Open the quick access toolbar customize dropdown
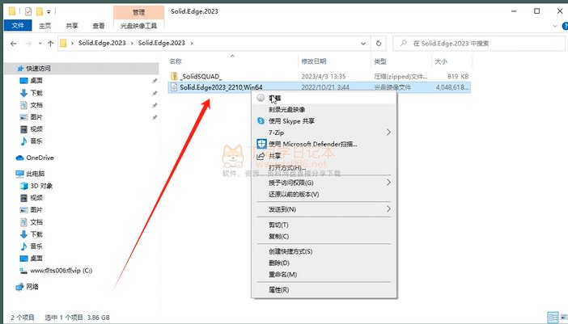The width and height of the screenshot is (568, 324). (49, 12)
